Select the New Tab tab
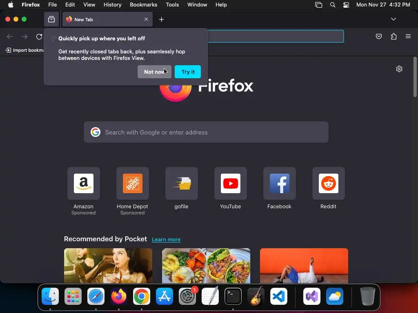The height and width of the screenshot is (313, 418). point(107,19)
